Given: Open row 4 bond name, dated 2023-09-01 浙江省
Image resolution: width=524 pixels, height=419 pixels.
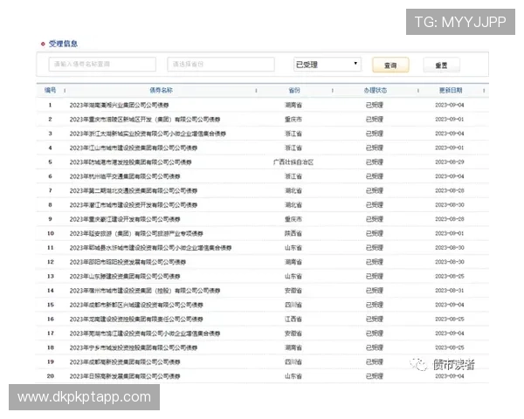Looking at the screenshot, I should tap(134, 148).
